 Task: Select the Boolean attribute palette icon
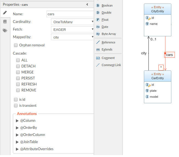pyautogui.click(x=98, y=5)
